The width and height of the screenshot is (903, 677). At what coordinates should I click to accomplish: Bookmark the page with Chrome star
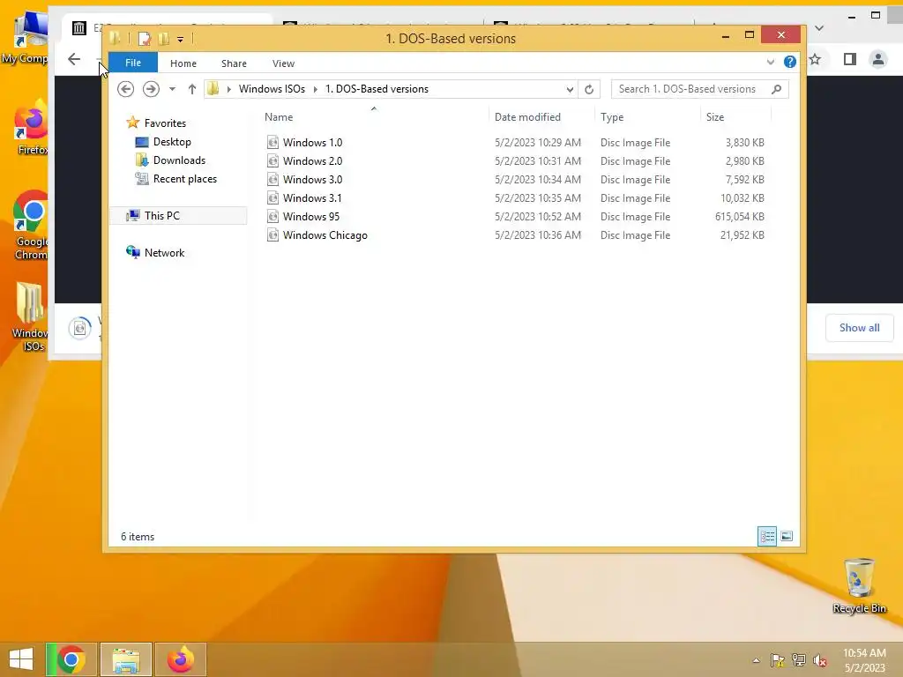(x=815, y=59)
